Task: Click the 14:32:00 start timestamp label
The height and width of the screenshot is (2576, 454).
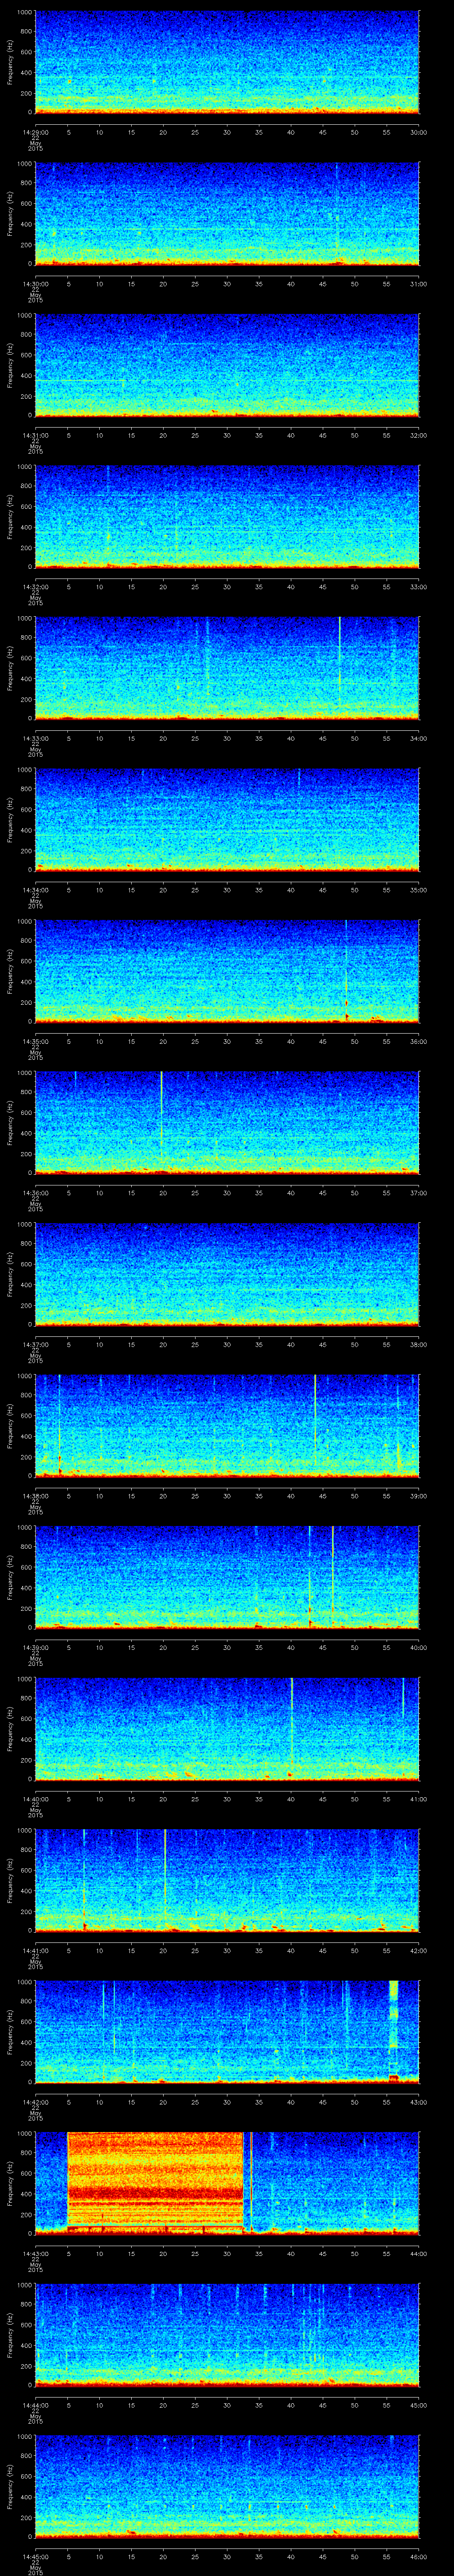Action: [x=35, y=587]
